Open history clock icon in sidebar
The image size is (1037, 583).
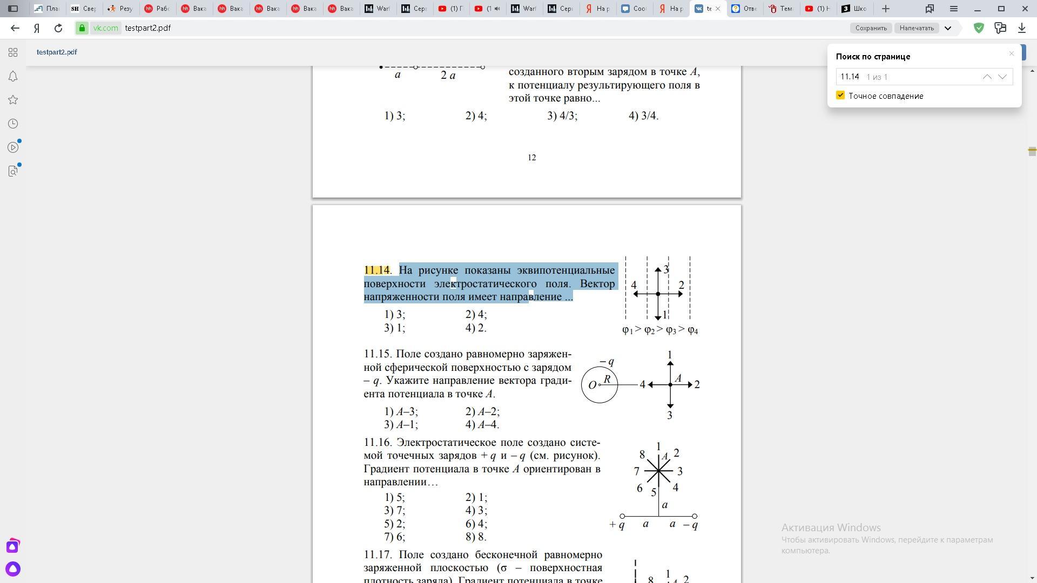[13, 124]
